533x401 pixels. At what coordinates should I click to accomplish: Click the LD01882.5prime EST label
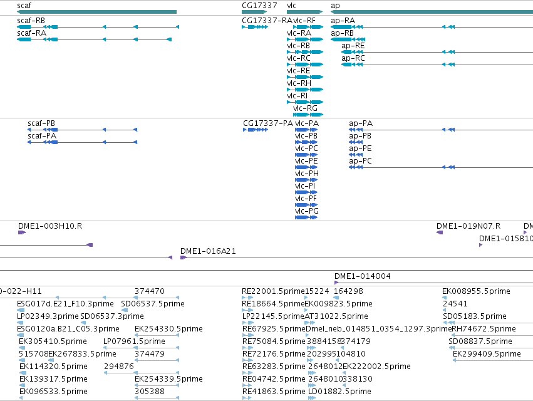coord(339,392)
